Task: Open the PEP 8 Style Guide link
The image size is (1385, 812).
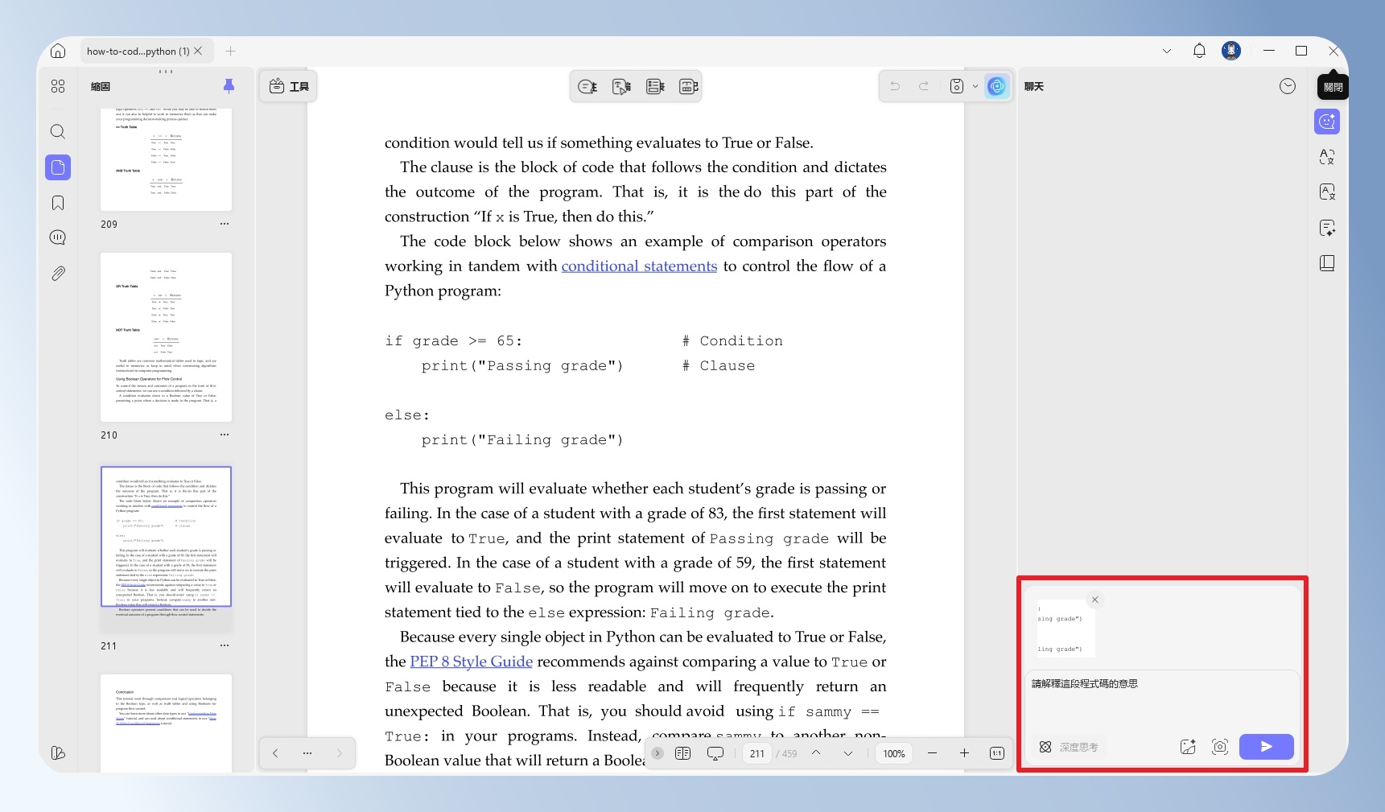Action: [x=471, y=662]
